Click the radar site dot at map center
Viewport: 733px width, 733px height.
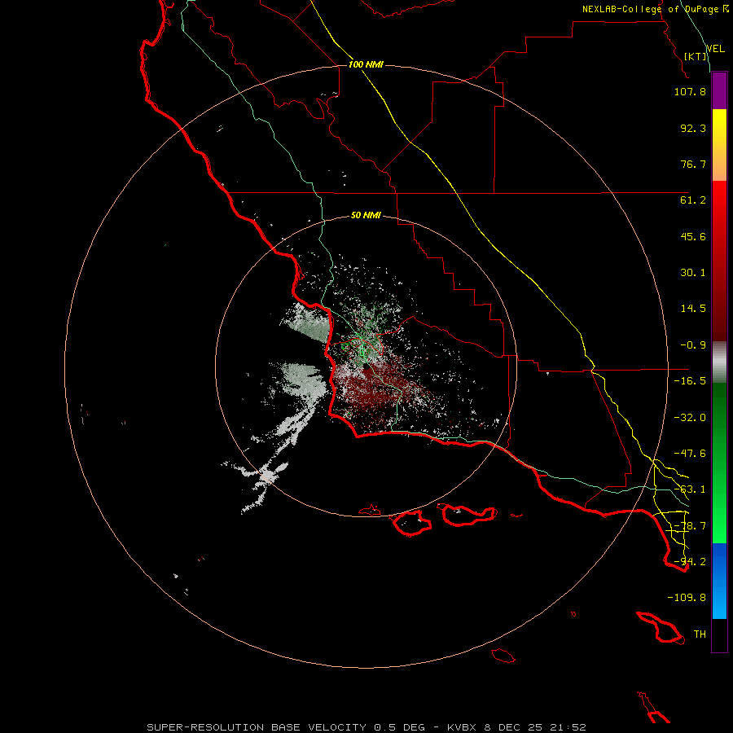click(366, 367)
